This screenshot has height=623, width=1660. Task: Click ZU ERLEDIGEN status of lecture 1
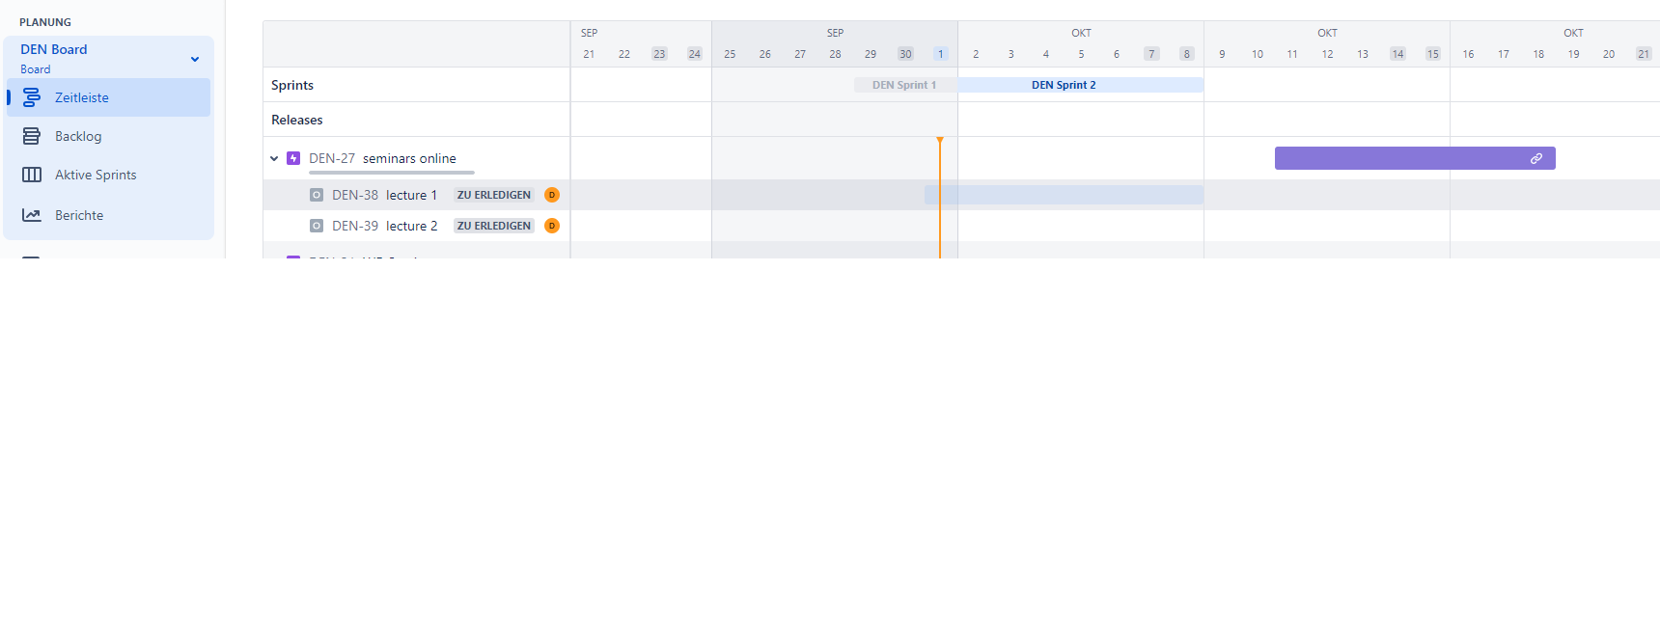click(x=494, y=195)
